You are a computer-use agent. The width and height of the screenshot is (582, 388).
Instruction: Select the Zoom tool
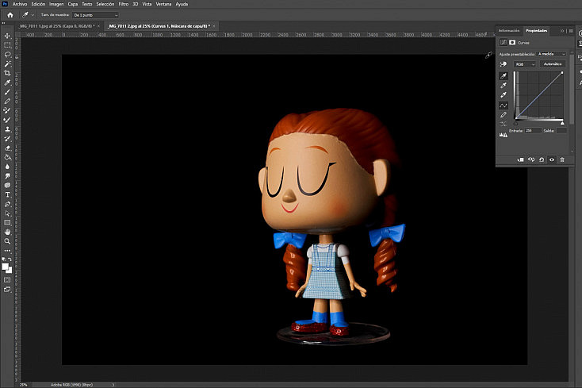[x=7, y=241]
